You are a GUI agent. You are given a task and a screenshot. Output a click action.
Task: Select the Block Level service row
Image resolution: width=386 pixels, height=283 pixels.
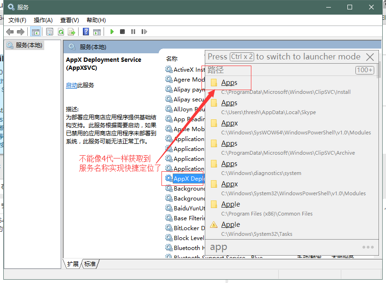pyautogui.click(x=185, y=238)
